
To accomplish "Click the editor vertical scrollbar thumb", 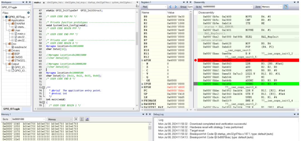I will [137, 38].
